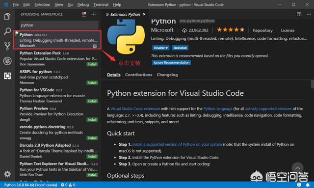Open the Explorer view in activity bar

click(7, 17)
